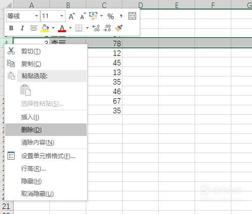Click the center align icon
This screenshot has width=252, height=214.
point(34,28)
